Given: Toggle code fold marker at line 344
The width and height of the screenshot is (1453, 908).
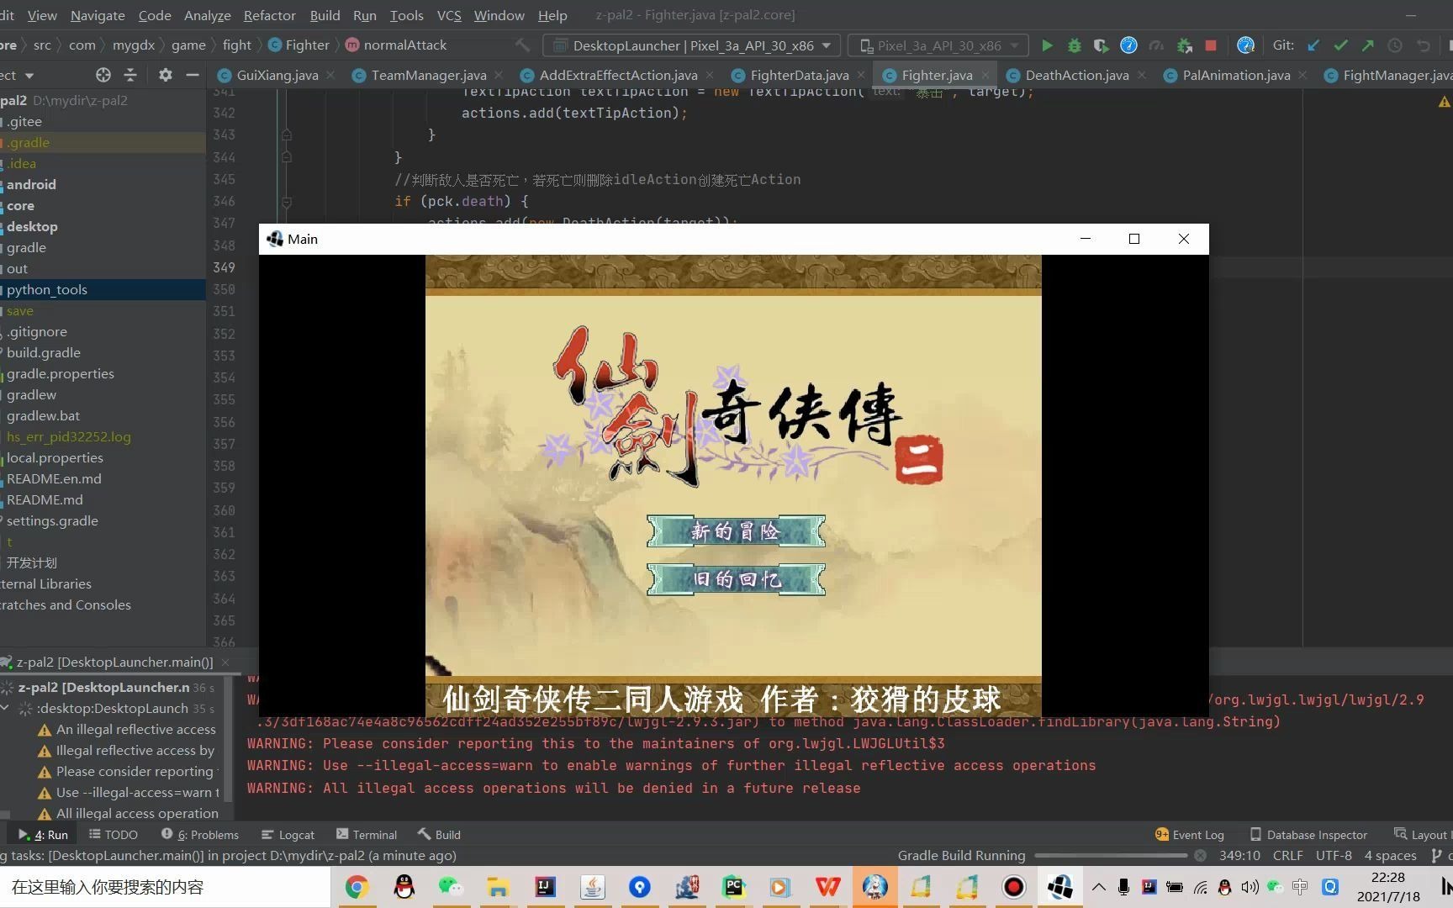Looking at the screenshot, I should point(287,157).
